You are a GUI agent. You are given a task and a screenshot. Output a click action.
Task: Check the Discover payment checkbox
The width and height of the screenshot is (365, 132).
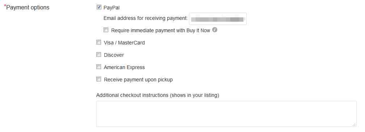point(99,55)
